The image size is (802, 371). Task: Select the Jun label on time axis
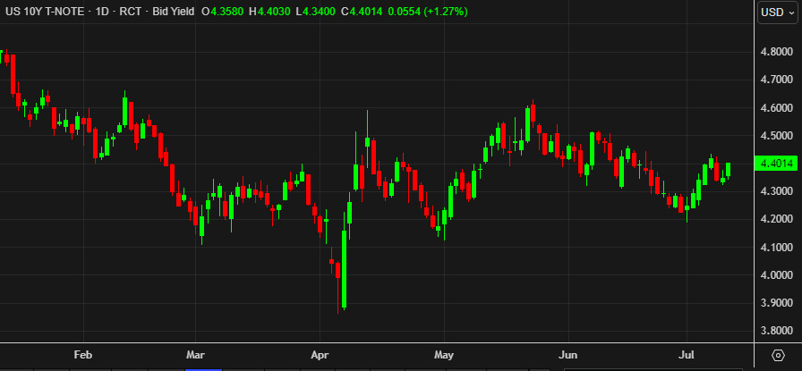[568, 355]
